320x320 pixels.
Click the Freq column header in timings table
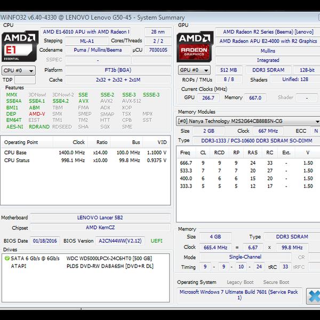[185, 153]
